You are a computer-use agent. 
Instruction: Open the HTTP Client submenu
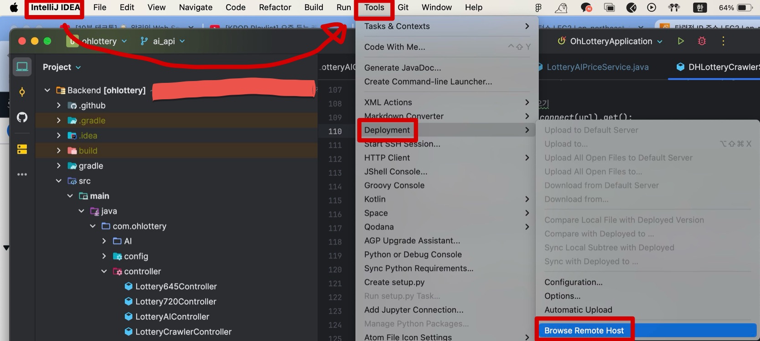[446, 158]
